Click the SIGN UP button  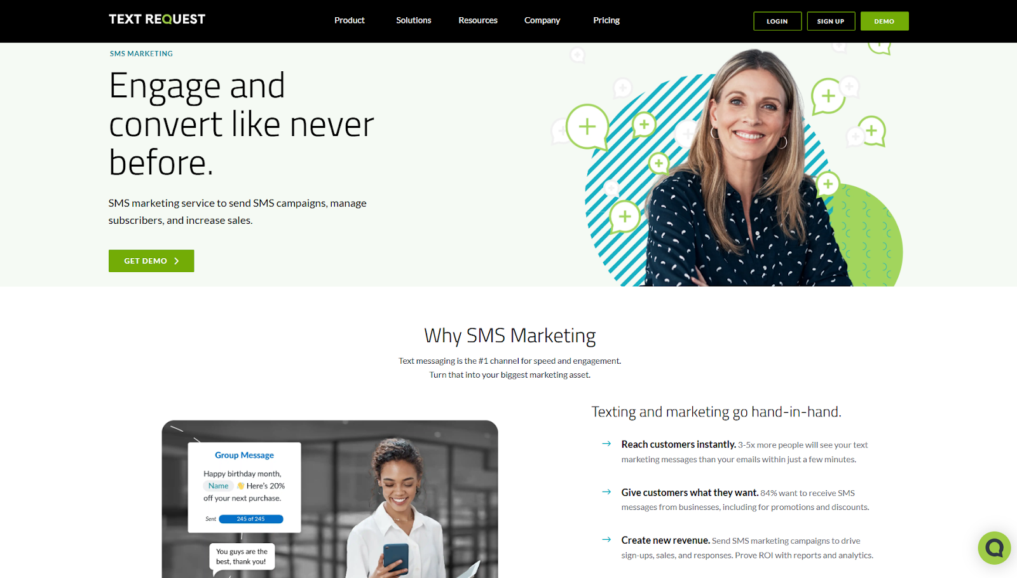pos(831,21)
